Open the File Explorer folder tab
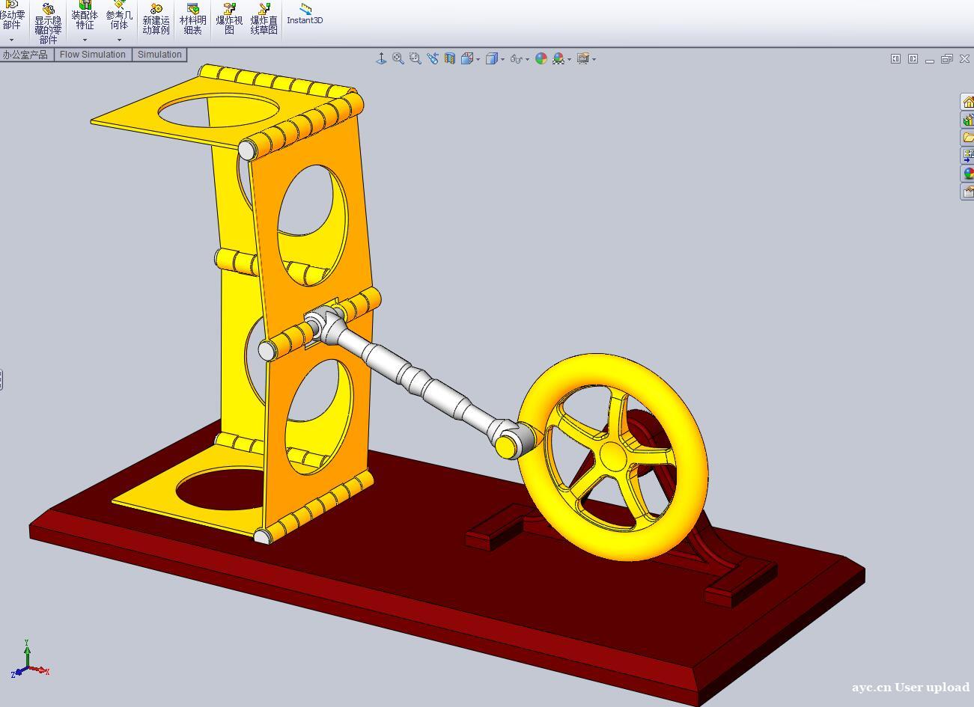The width and height of the screenshot is (974, 707). 967,138
